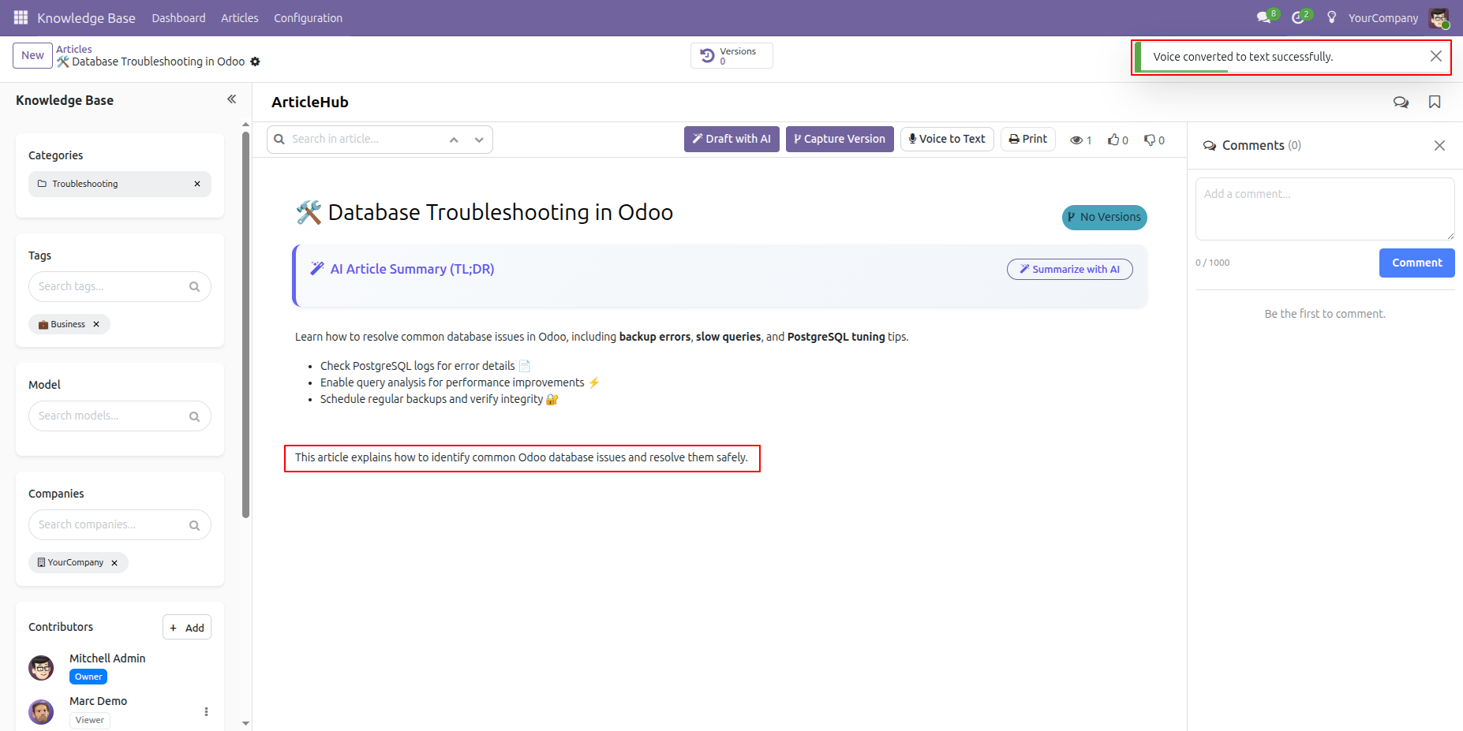Viewport: 1463px width, 731px height.
Task: Open the YourCompany company switcher
Action: tap(1383, 17)
